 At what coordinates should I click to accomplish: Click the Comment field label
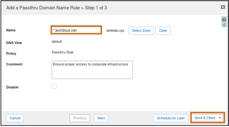click(x=14, y=64)
